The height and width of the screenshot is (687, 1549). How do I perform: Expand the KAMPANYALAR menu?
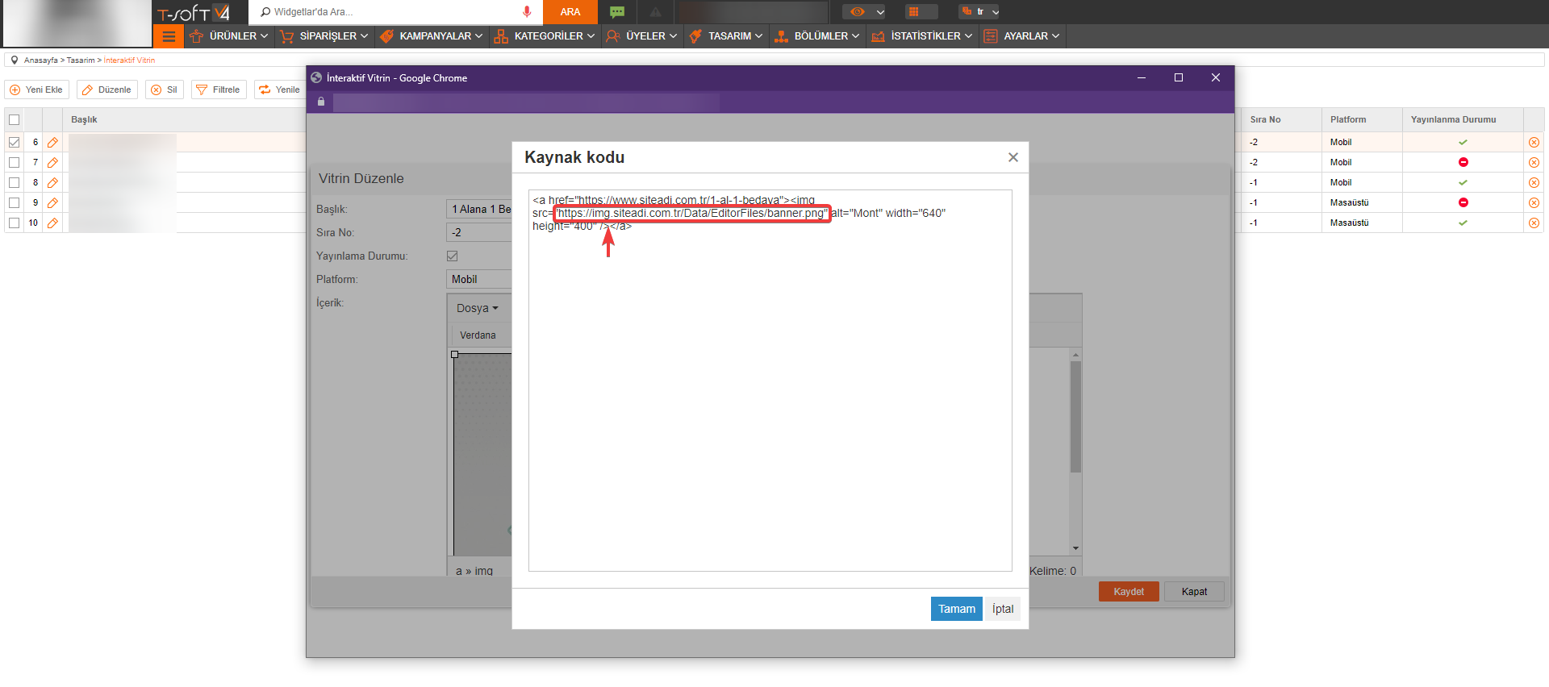(431, 36)
